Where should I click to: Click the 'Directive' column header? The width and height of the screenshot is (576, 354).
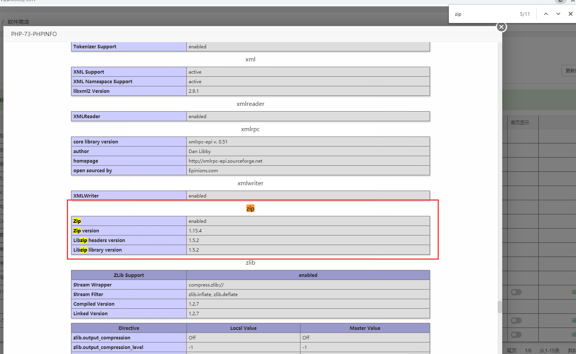[129, 328]
